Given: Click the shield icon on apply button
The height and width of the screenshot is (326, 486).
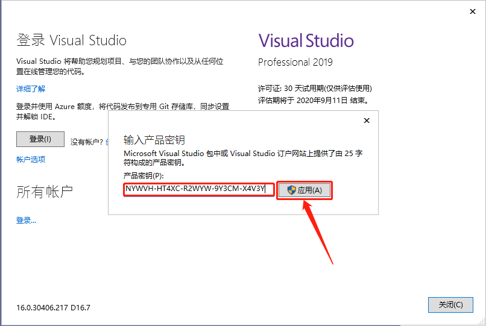Looking at the screenshot, I should tap(291, 190).
